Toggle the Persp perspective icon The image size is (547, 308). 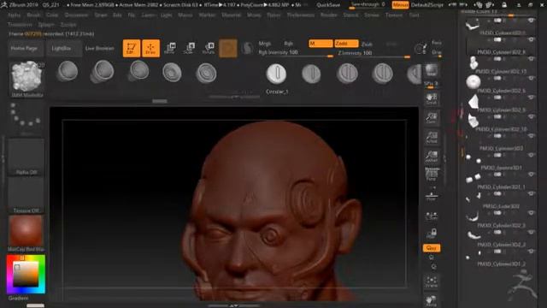(x=432, y=175)
